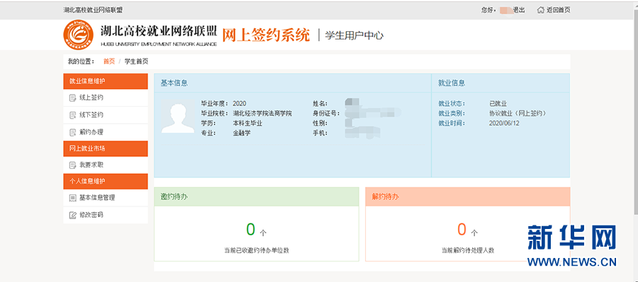
Task: Click the student avatar placeholder image
Action: pos(178,117)
